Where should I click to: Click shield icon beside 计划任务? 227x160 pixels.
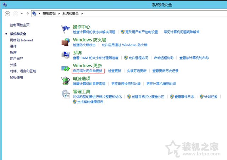[x=201, y=97]
